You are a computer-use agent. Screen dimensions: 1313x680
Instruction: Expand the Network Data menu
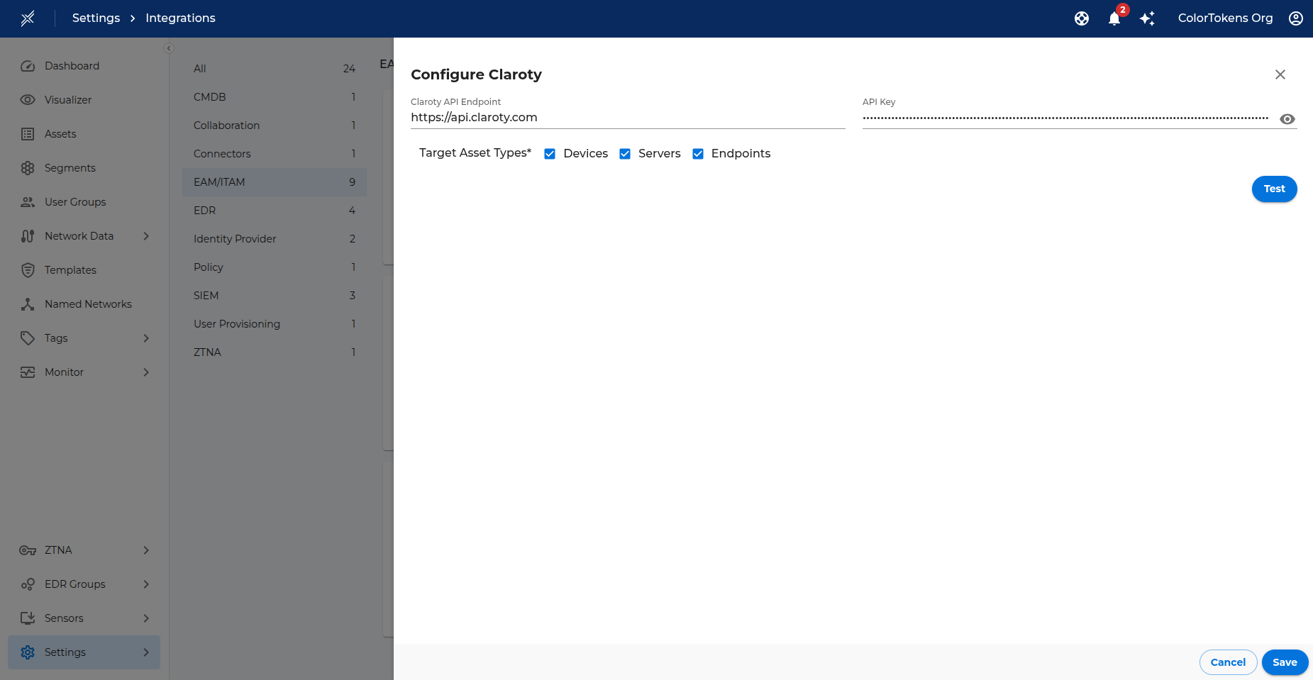coord(79,235)
